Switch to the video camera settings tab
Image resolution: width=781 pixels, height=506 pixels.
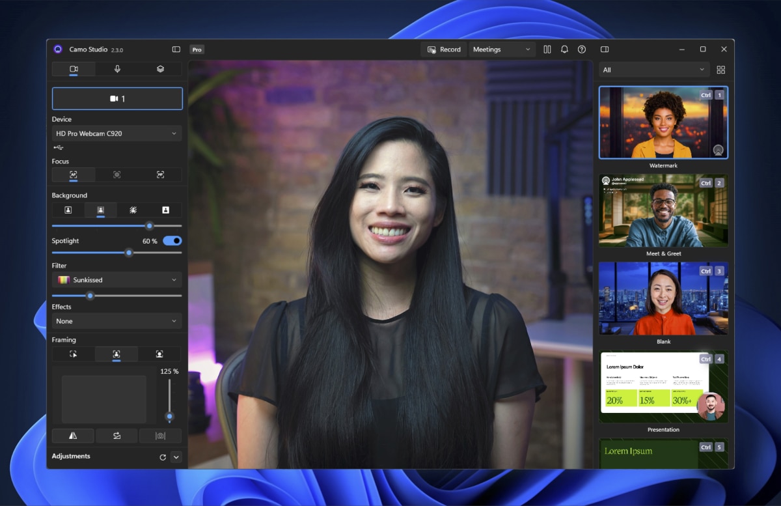tap(74, 69)
